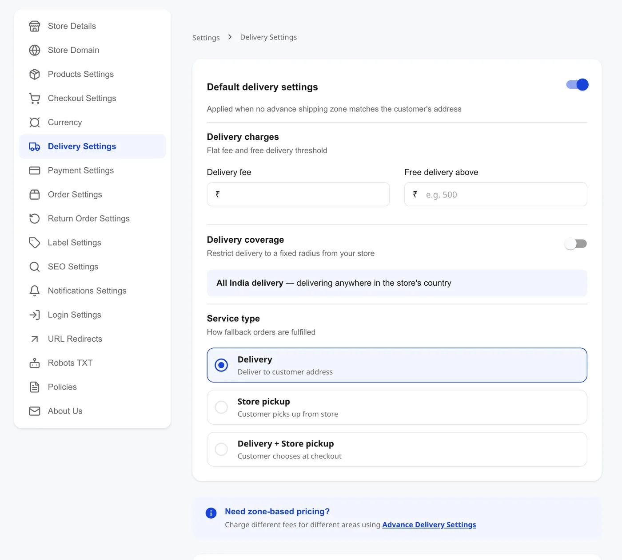Click the About Us envelope icon
Viewport: 622px width, 560px height.
pos(35,411)
